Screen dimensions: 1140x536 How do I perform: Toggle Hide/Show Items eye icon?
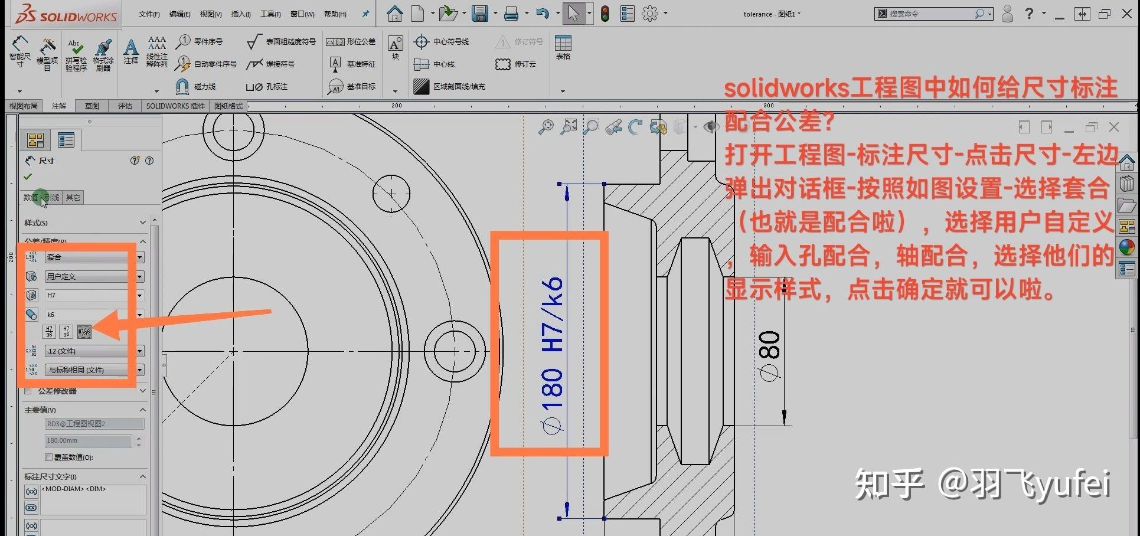pos(711,126)
